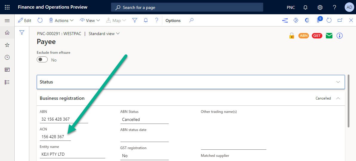This screenshot has height=161, width=356.
Task: Click the action bar search magnifier
Action: click(x=191, y=20)
